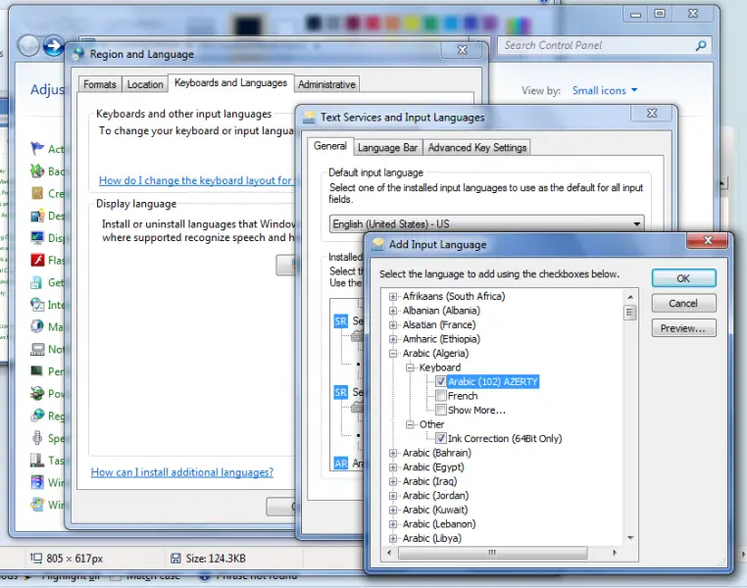Click the language list horizontal scrollbar thumb

click(x=492, y=553)
